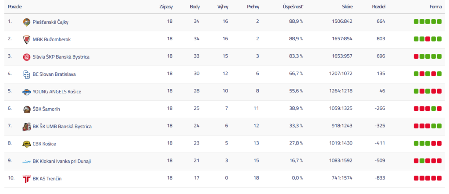Click BC Slovan Bratislava logo

[27, 74]
